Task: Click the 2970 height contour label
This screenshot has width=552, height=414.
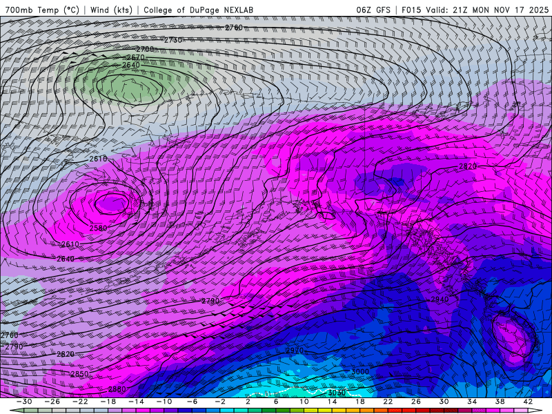Action: (x=295, y=351)
